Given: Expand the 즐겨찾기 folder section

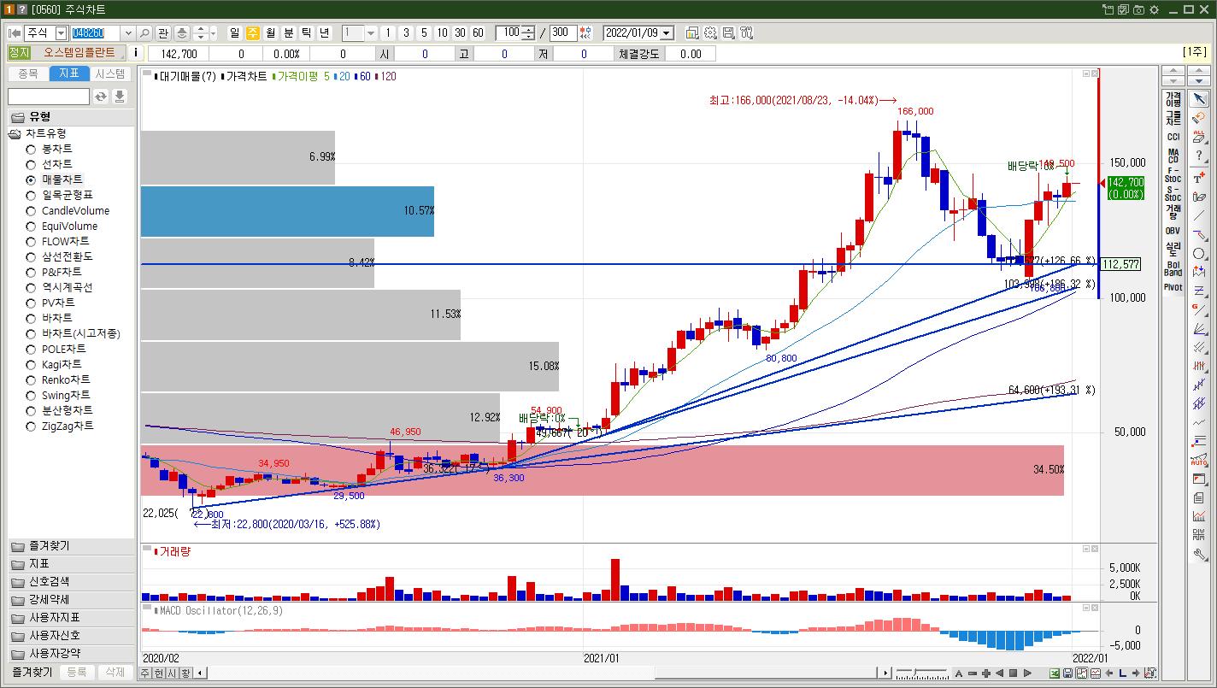Looking at the screenshot, I should (71, 545).
